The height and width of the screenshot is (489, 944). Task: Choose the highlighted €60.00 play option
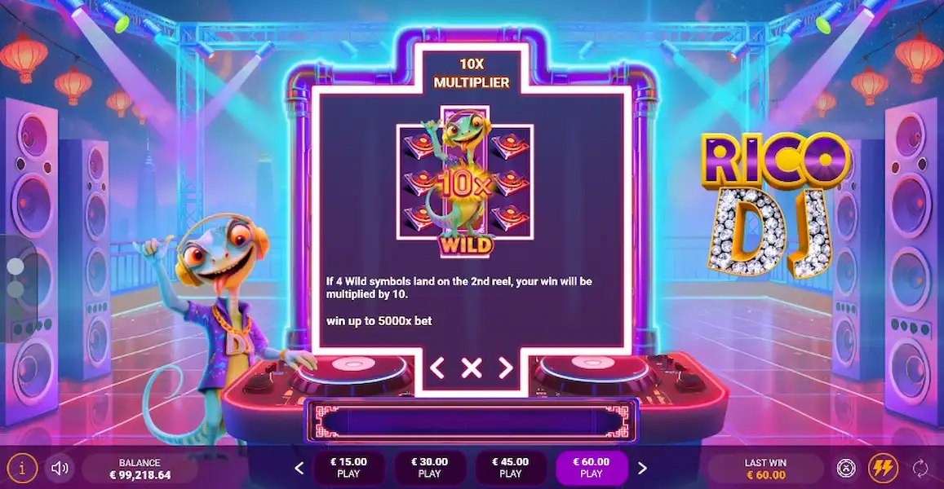pyautogui.click(x=592, y=467)
